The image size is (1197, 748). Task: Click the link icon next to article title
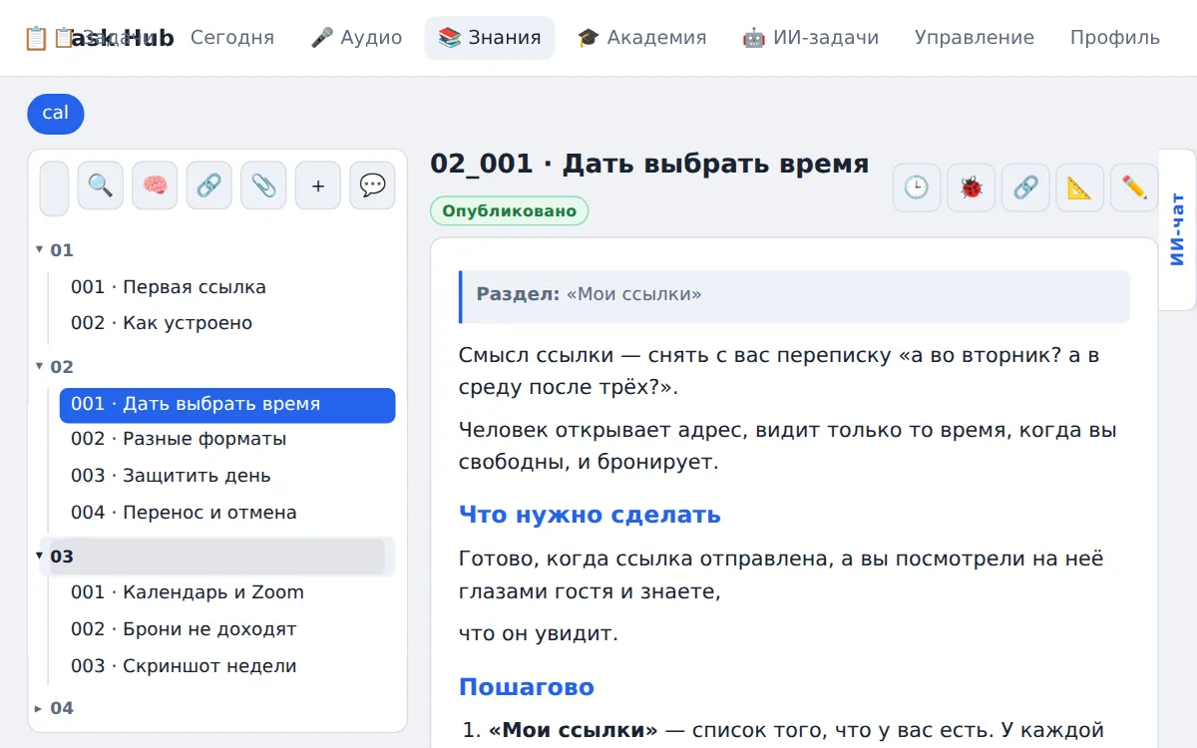[1025, 187]
